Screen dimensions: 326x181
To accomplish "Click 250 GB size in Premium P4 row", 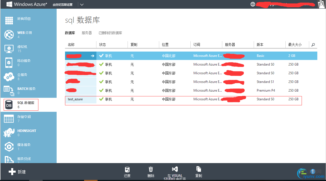I will click(293, 90).
